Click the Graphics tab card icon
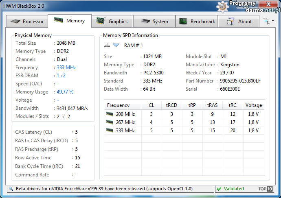The height and width of the screenshot is (198, 281). pyautogui.click(x=100, y=21)
